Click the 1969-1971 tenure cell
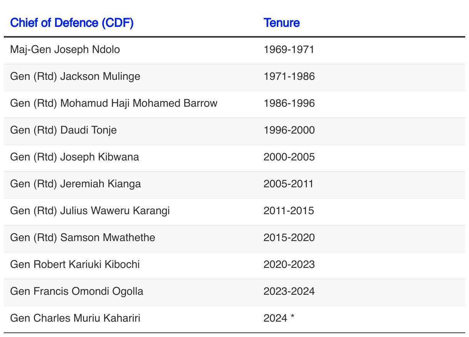Viewport: 469px width, 337px height. tap(289, 50)
